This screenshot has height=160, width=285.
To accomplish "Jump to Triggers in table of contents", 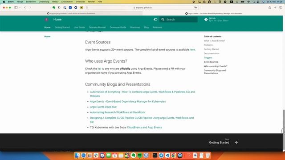I will click(208, 58).
